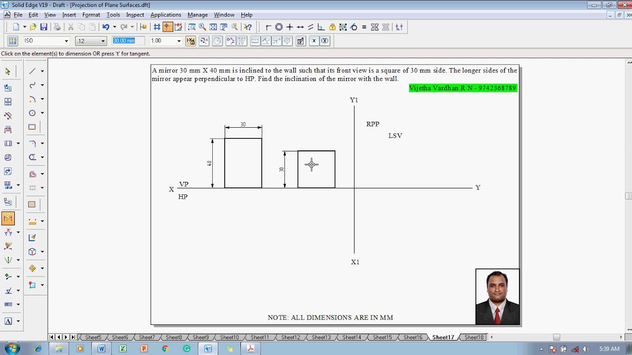Switch to the Sheet10 tab
The height and width of the screenshot is (355, 632).
[x=229, y=337]
